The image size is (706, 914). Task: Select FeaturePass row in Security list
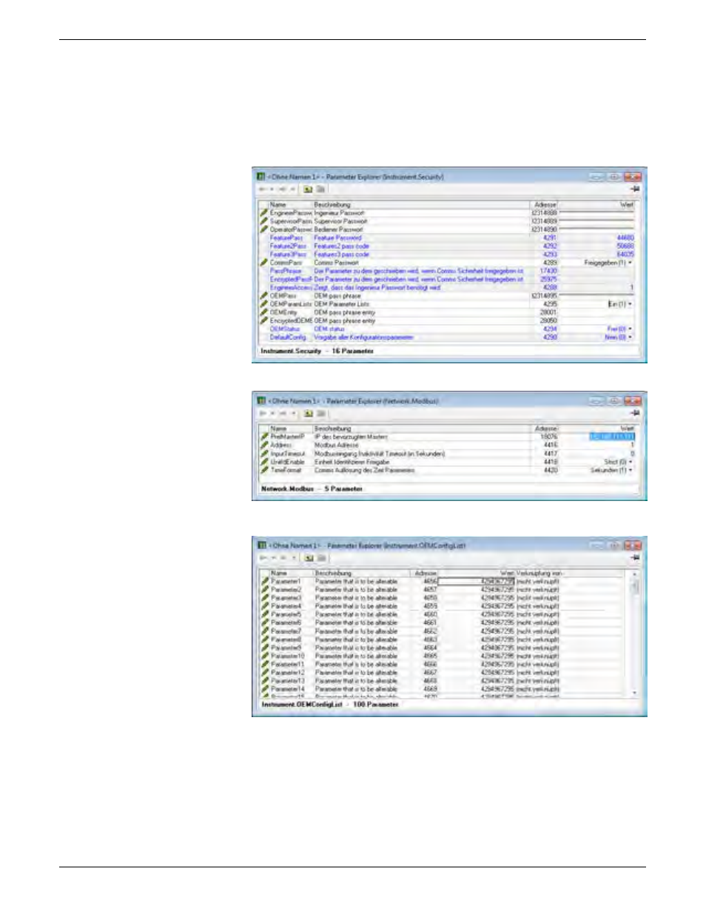pos(447,238)
